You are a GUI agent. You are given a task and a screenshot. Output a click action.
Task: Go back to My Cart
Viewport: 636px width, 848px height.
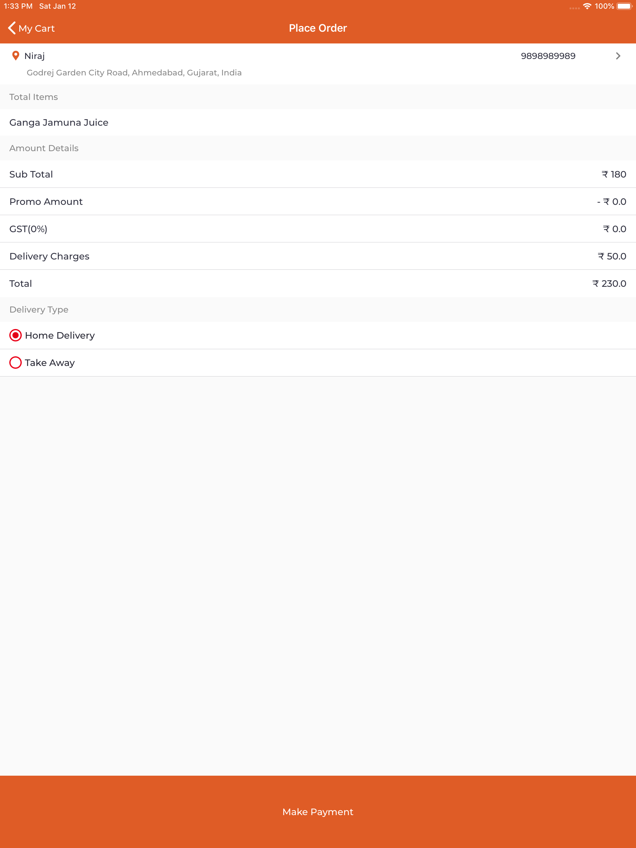pyautogui.click(x=31, y=28)
